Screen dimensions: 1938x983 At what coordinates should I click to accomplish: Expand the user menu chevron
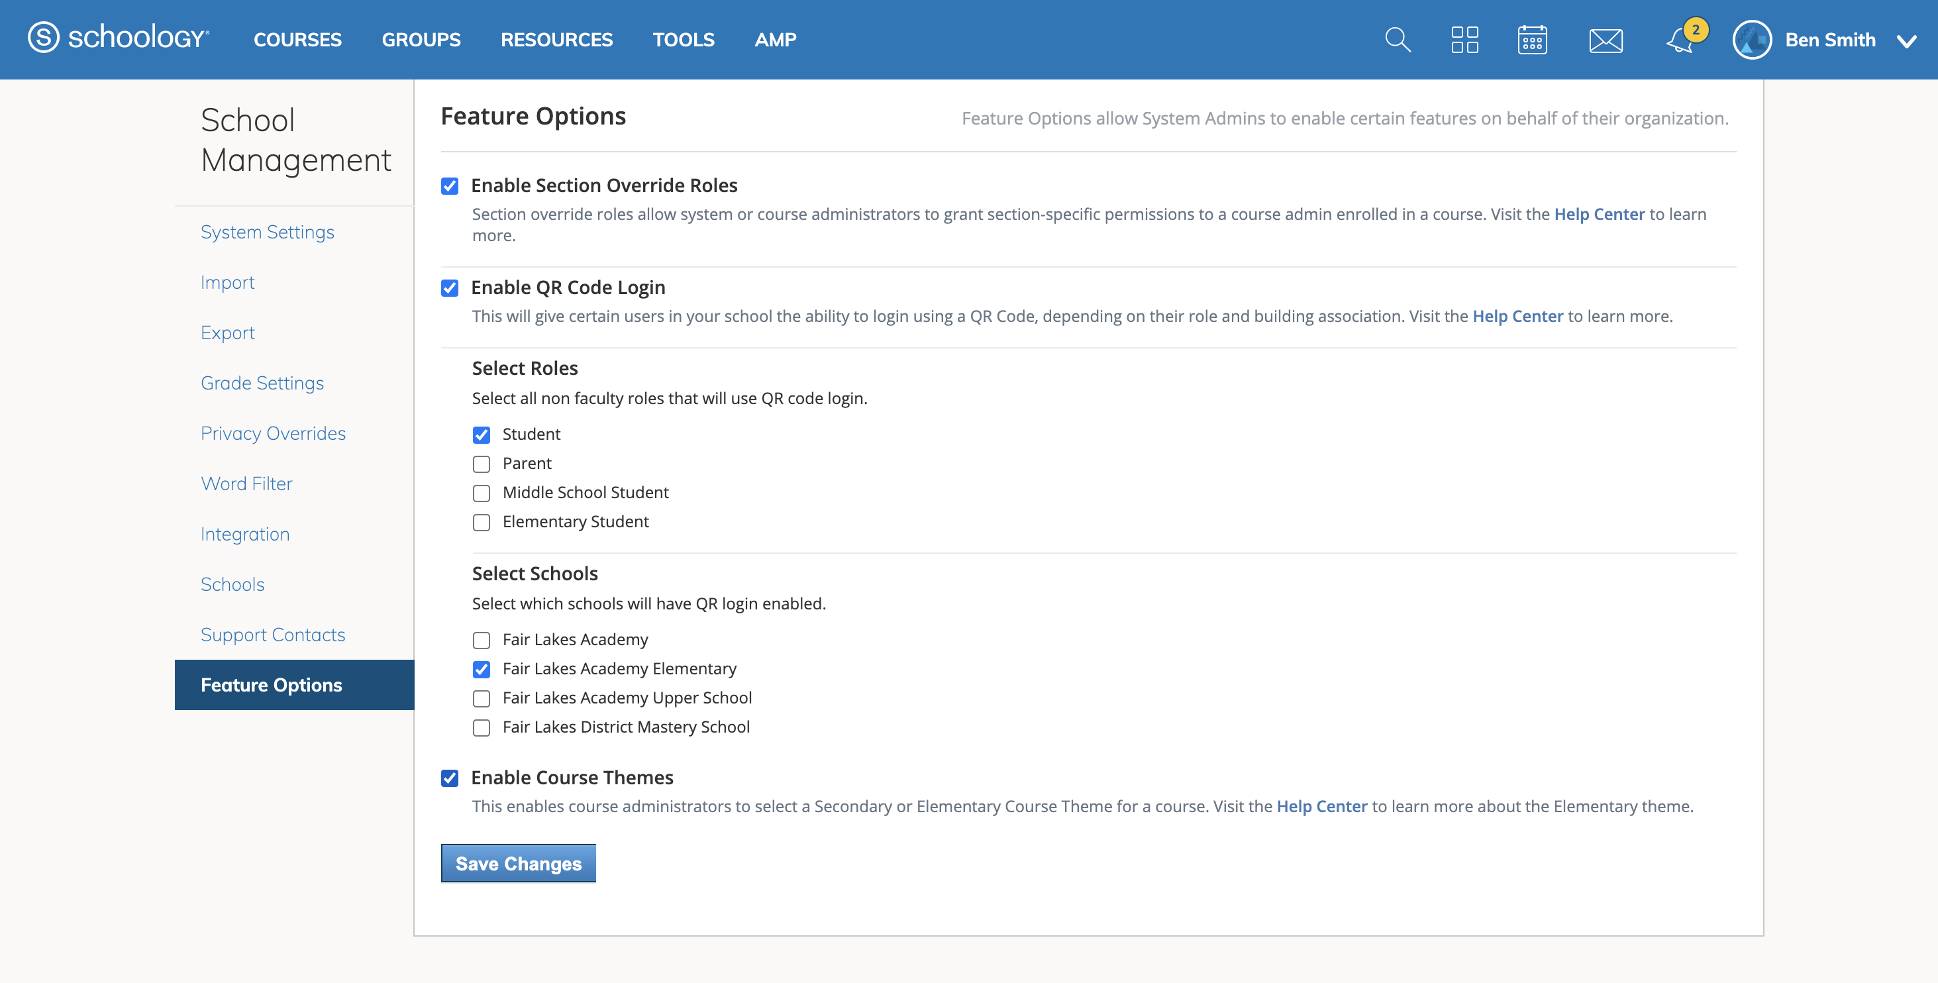pyautogui.click(x=1906, y=41)
